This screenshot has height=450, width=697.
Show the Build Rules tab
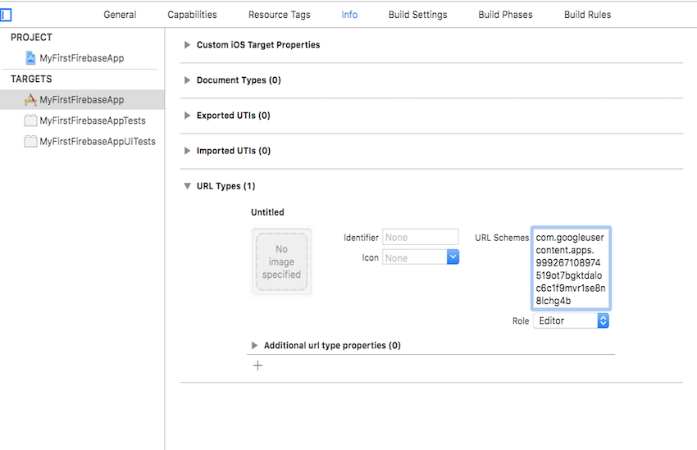588,15
